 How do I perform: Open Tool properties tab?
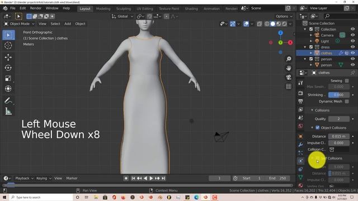(300, 83)
